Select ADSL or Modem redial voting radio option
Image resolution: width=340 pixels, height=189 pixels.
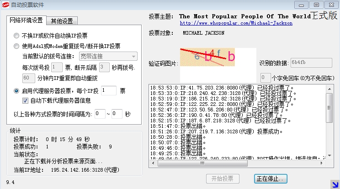tap(16, 46)
